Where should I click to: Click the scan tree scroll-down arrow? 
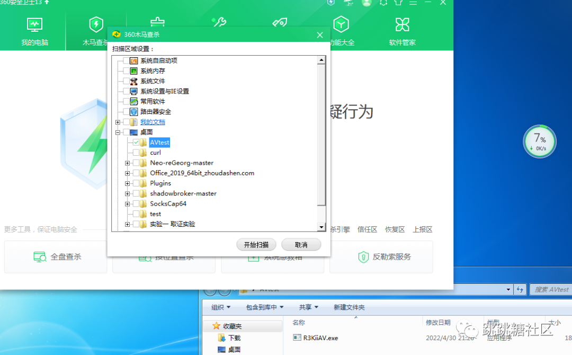[x=321, y=227]
